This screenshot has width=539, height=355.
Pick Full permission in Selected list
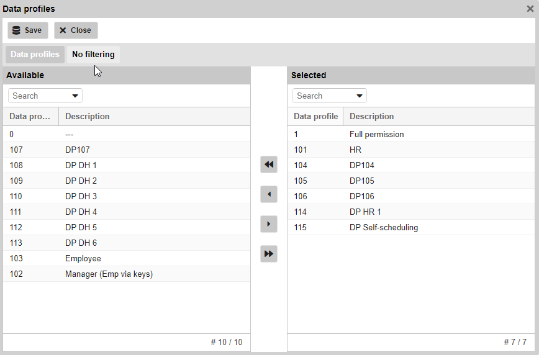(376, 134)
